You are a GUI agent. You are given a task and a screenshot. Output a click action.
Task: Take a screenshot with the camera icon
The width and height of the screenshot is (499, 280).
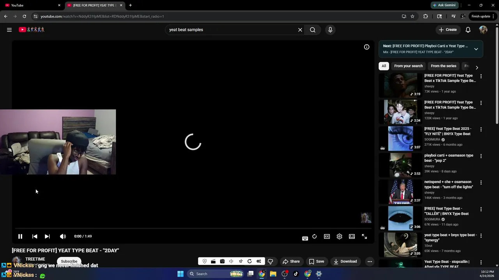pyautogui.click(x=222, y=261)
